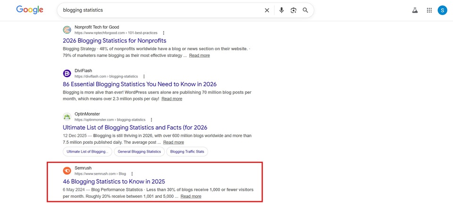Click the semrush.com Blog URL breadcrumb

click(x=100, y=174)
